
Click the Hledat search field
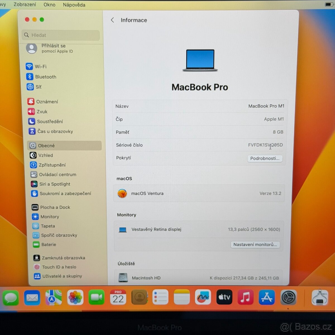61,35
